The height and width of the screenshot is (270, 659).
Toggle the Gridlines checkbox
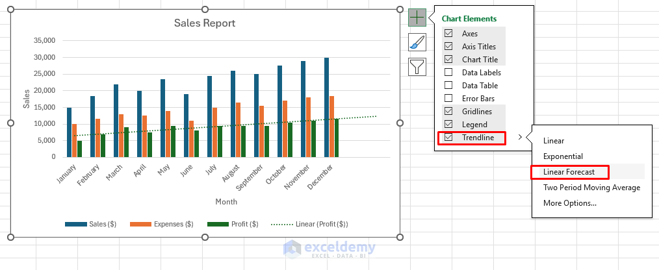tap(448, 111)
